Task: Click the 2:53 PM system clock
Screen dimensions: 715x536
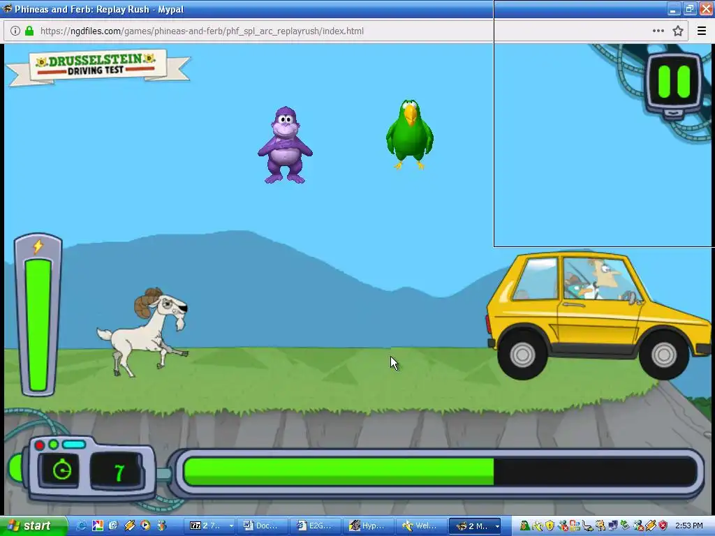Action: point(689,526)
